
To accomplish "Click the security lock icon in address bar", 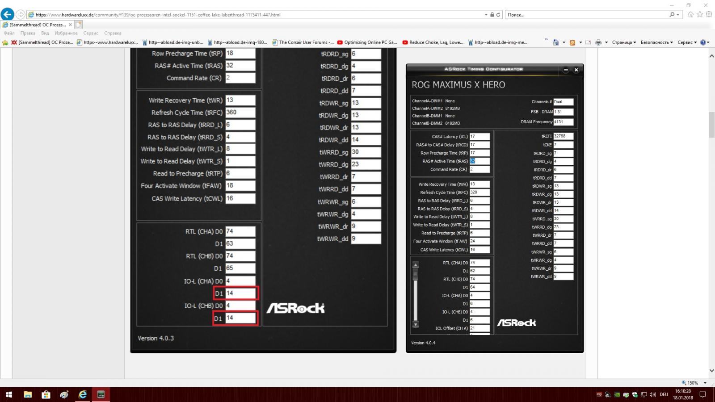I will 492,15.
